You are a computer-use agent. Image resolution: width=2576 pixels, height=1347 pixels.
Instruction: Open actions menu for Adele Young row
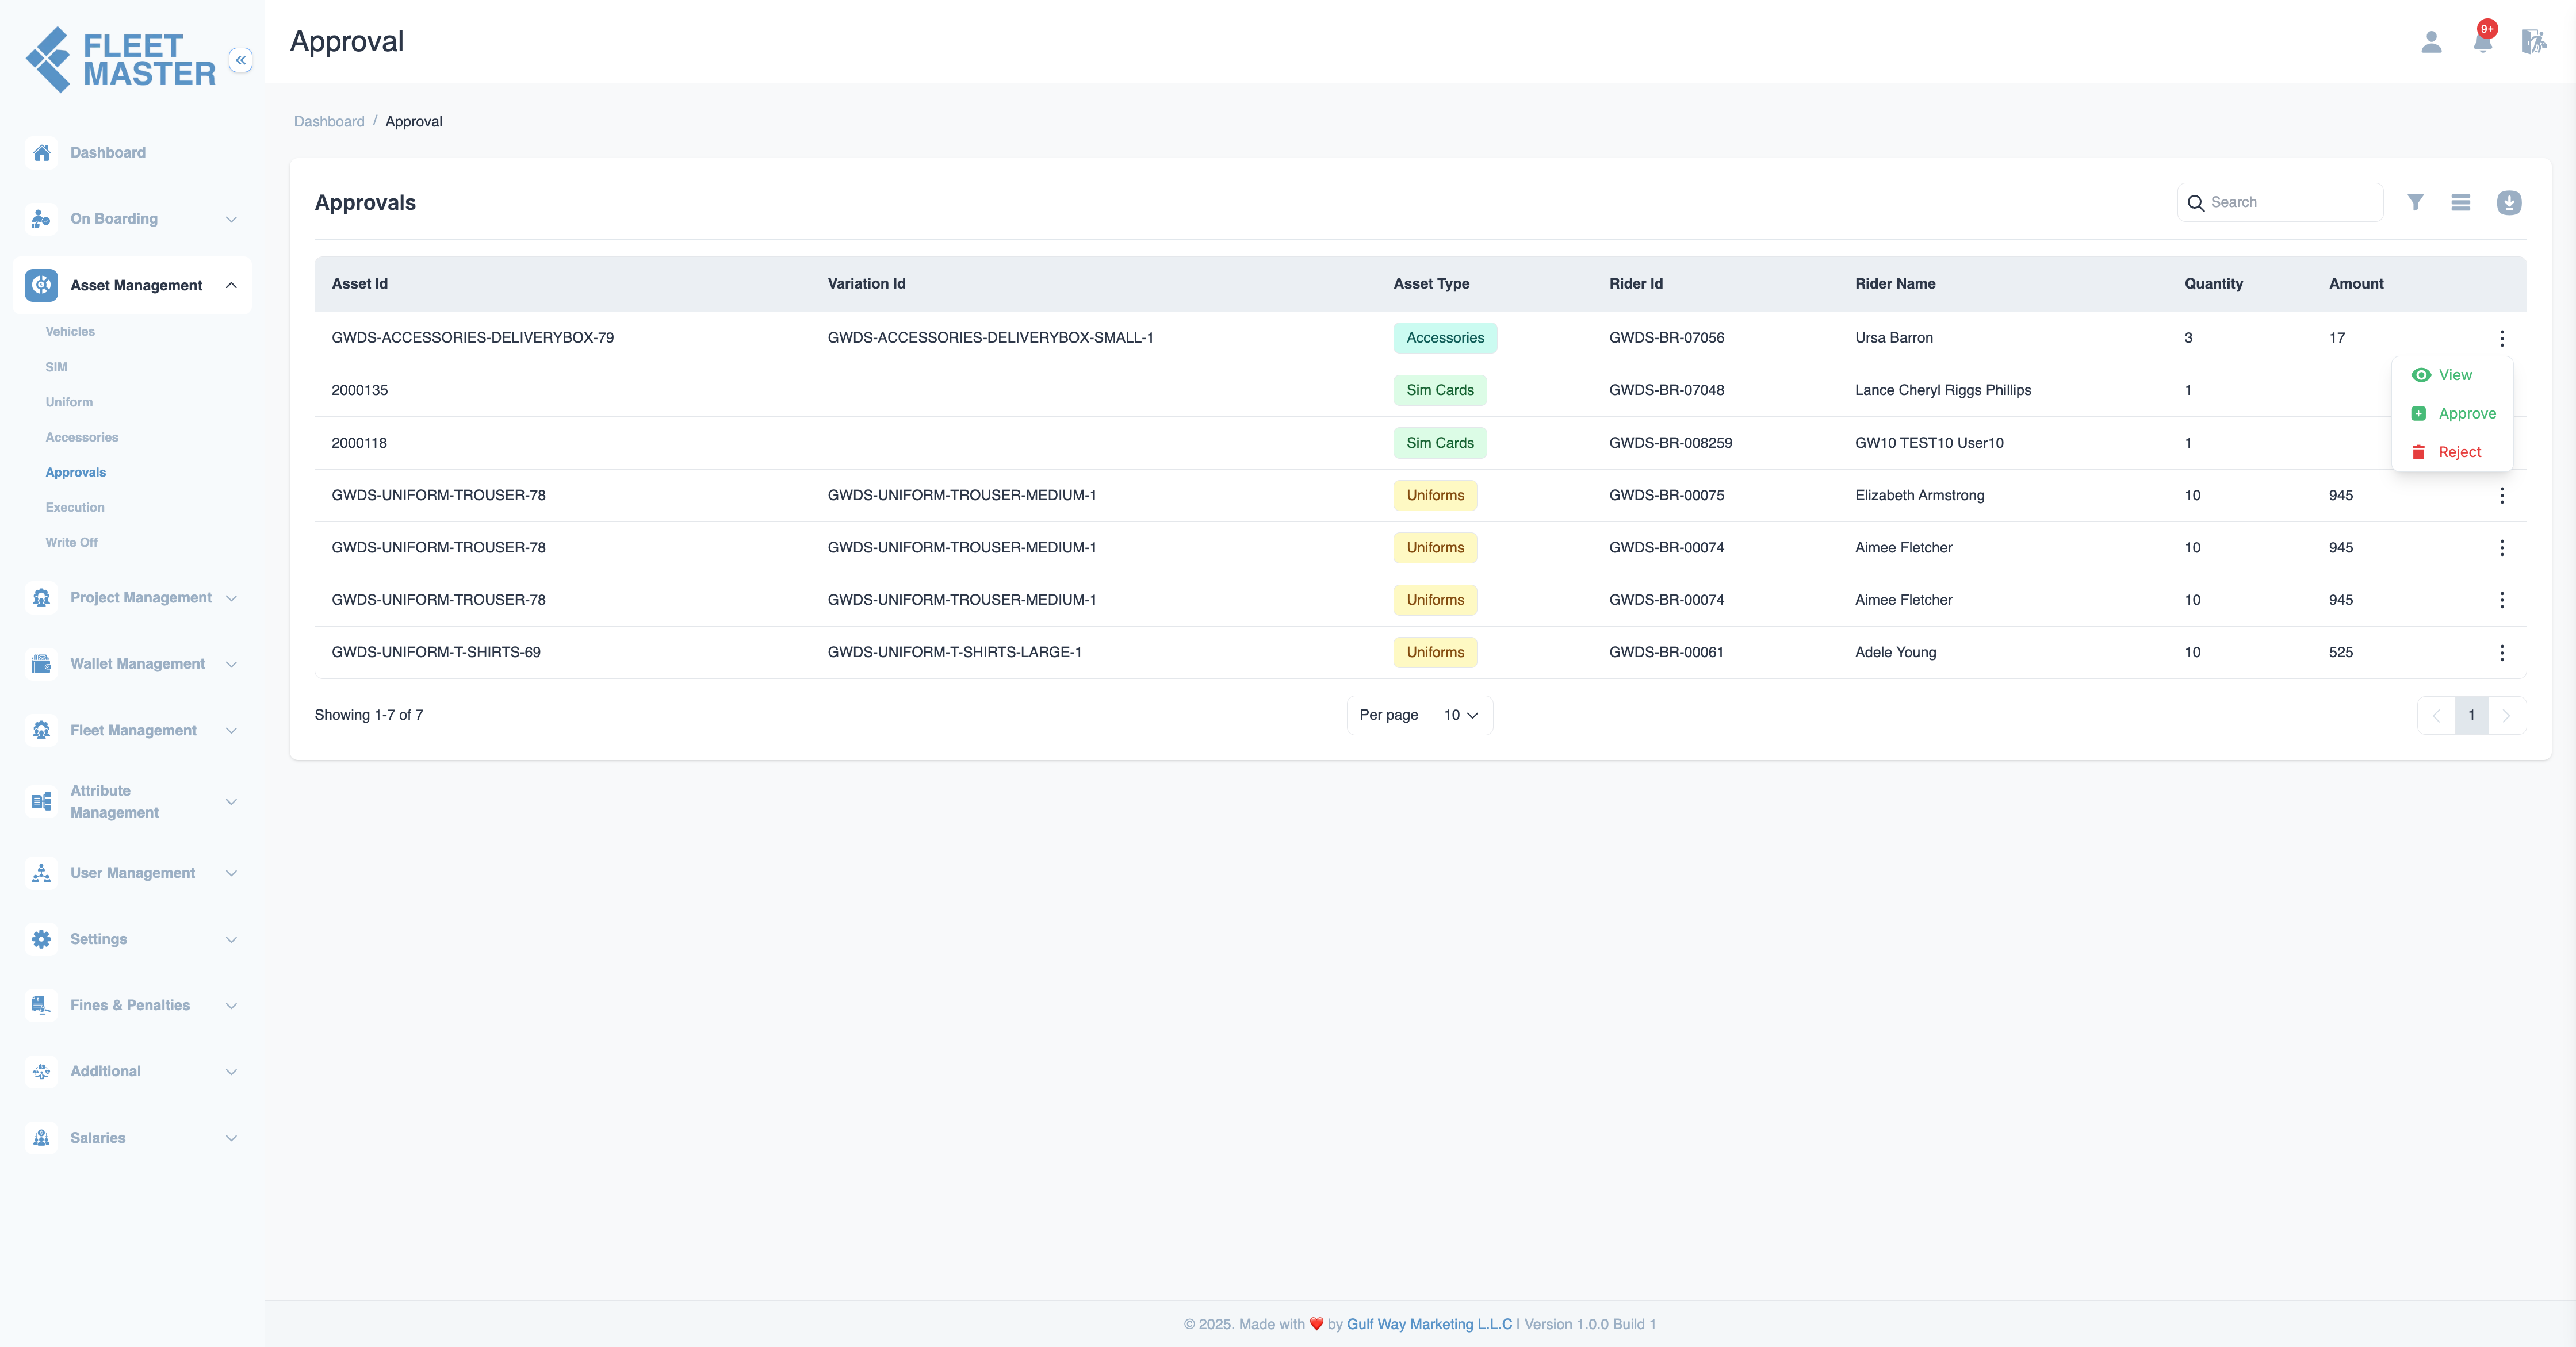[2502, 653]
